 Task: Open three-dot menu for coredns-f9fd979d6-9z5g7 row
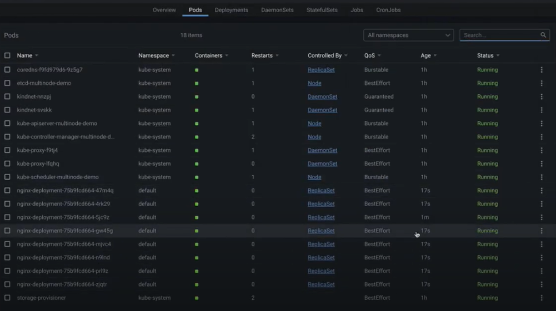point(542,70)
